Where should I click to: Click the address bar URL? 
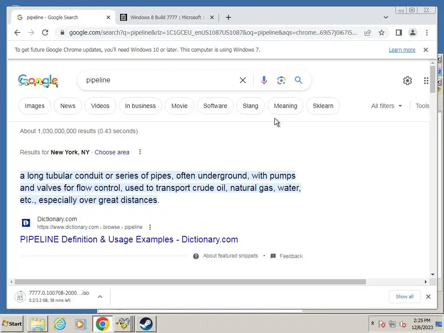[213, 33]
